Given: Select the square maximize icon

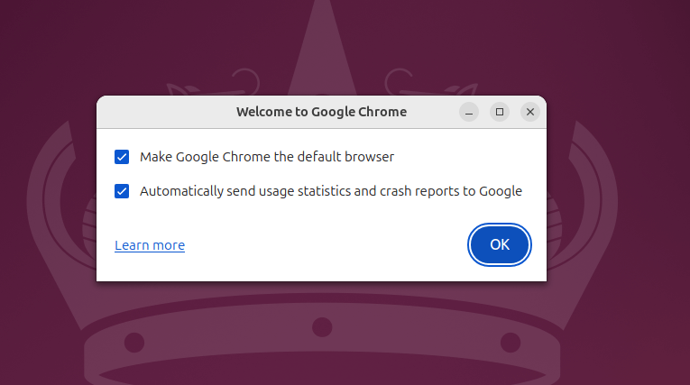Looking at the screenshot, I should point(500,112).
